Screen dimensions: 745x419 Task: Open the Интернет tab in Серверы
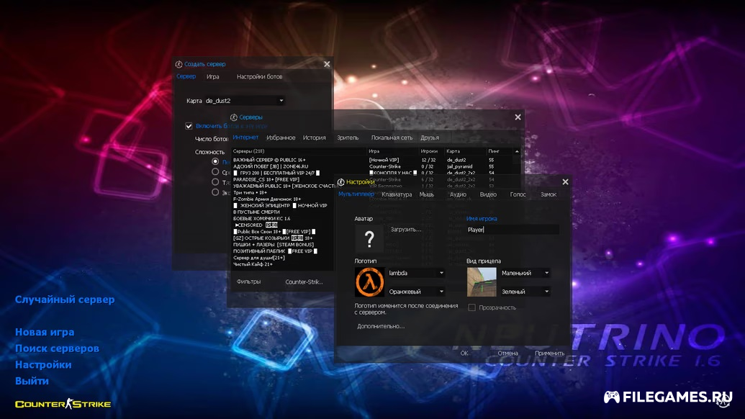coord(245,138)
